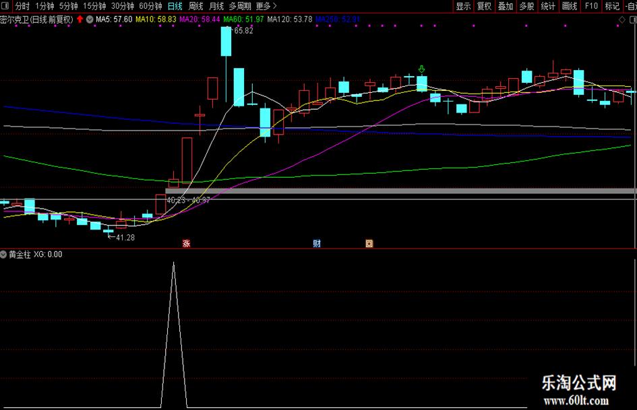This screenshot has height=410, width=637.
Task: Click the 显示 toolbar button
Action: 463,6
